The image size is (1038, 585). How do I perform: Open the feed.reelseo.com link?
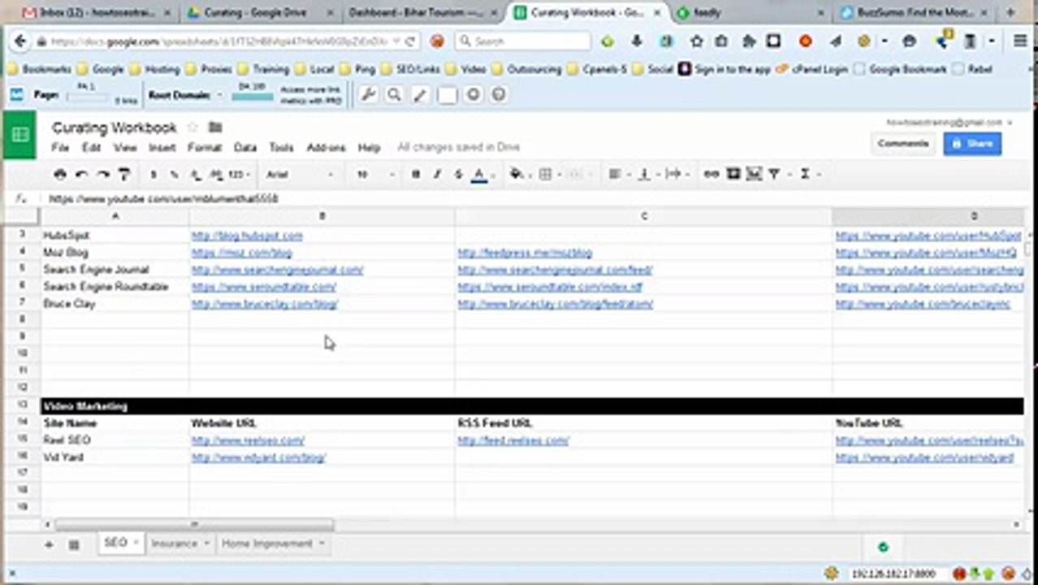[x=513, y=440]
